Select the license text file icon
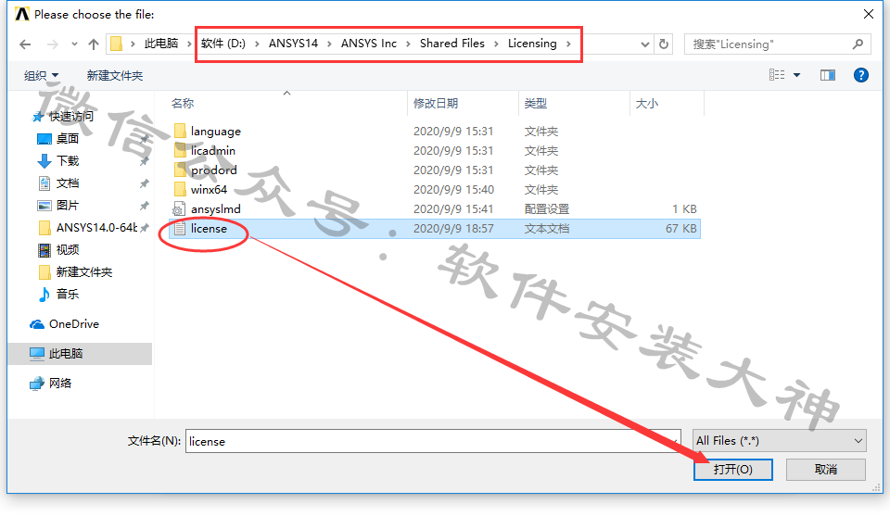The width and height of the screenshot is (890, 529). coord(180,229)
